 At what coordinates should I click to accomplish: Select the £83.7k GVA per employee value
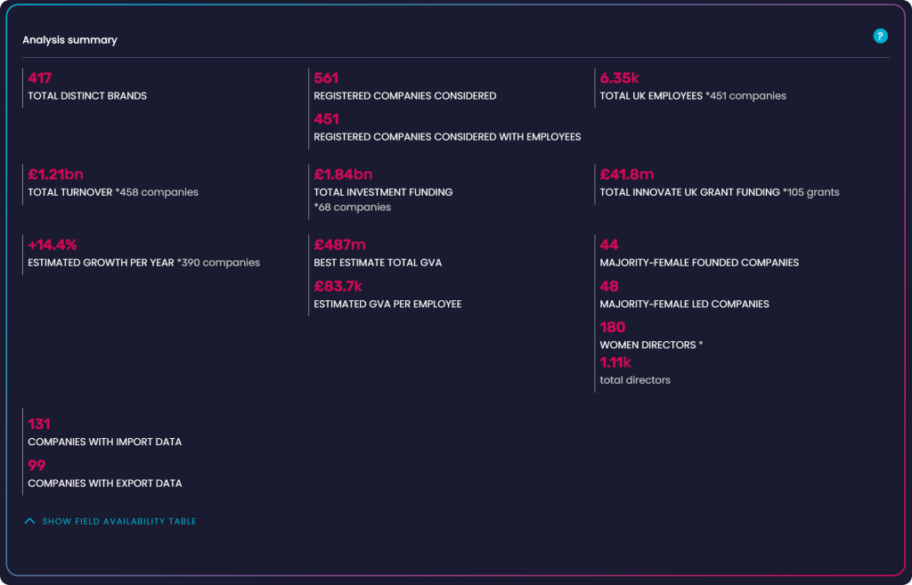338,286
